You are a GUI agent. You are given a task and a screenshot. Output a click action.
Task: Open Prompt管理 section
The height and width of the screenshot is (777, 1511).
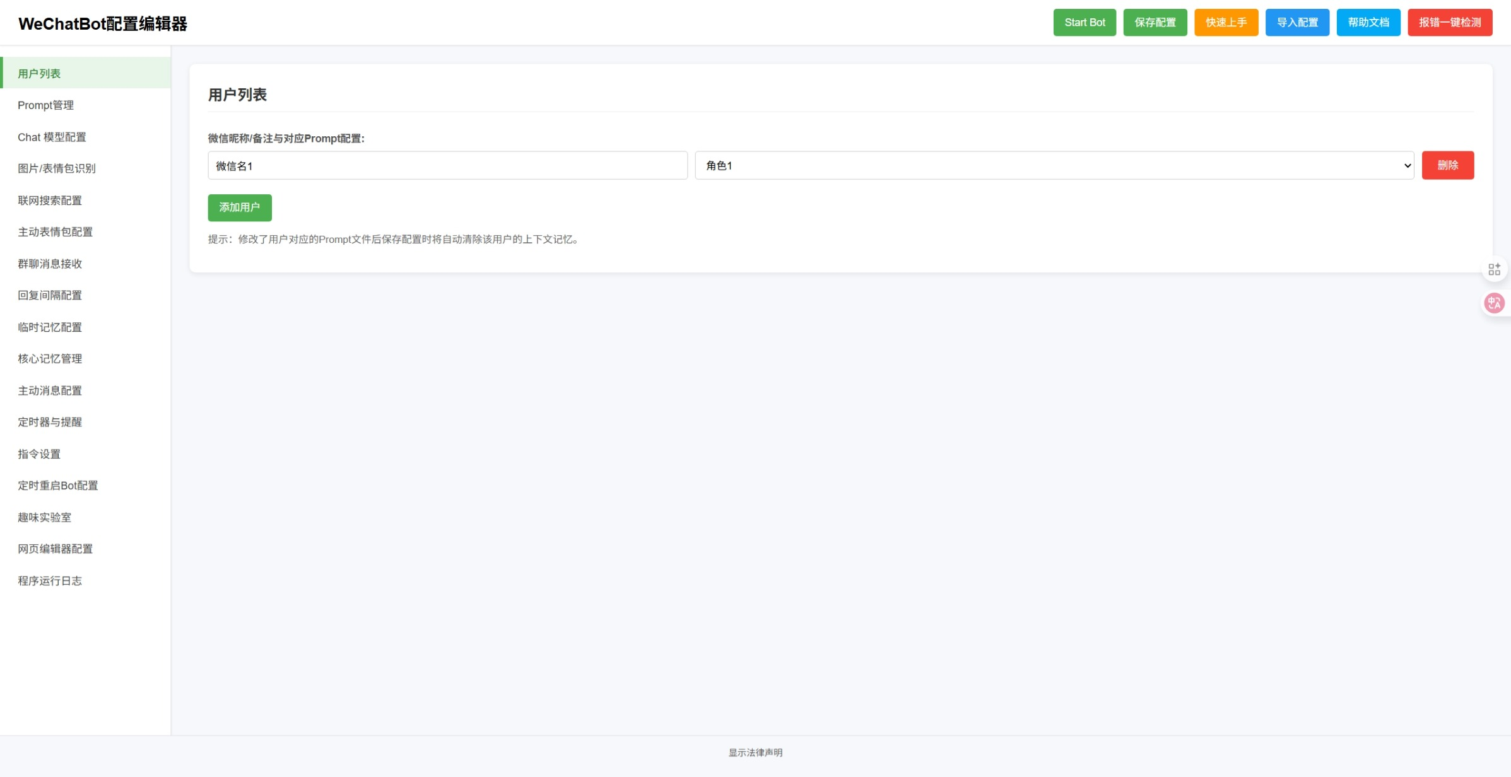pos(85,105)
